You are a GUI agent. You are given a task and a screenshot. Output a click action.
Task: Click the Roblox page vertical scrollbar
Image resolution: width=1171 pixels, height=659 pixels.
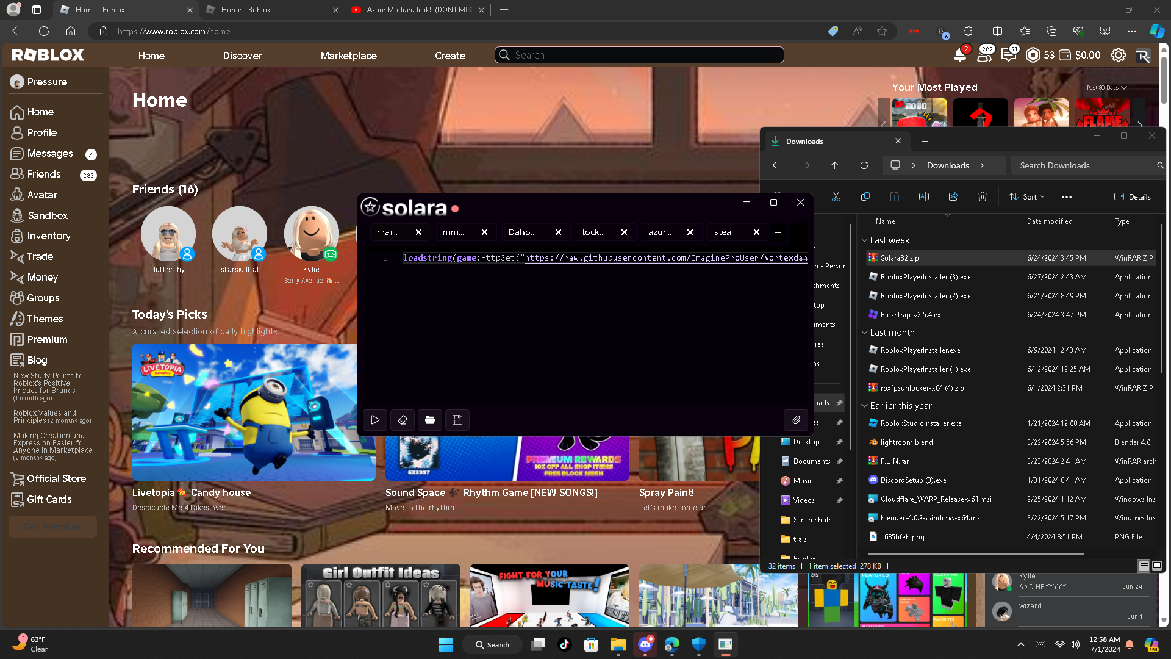coord(1164,79)
